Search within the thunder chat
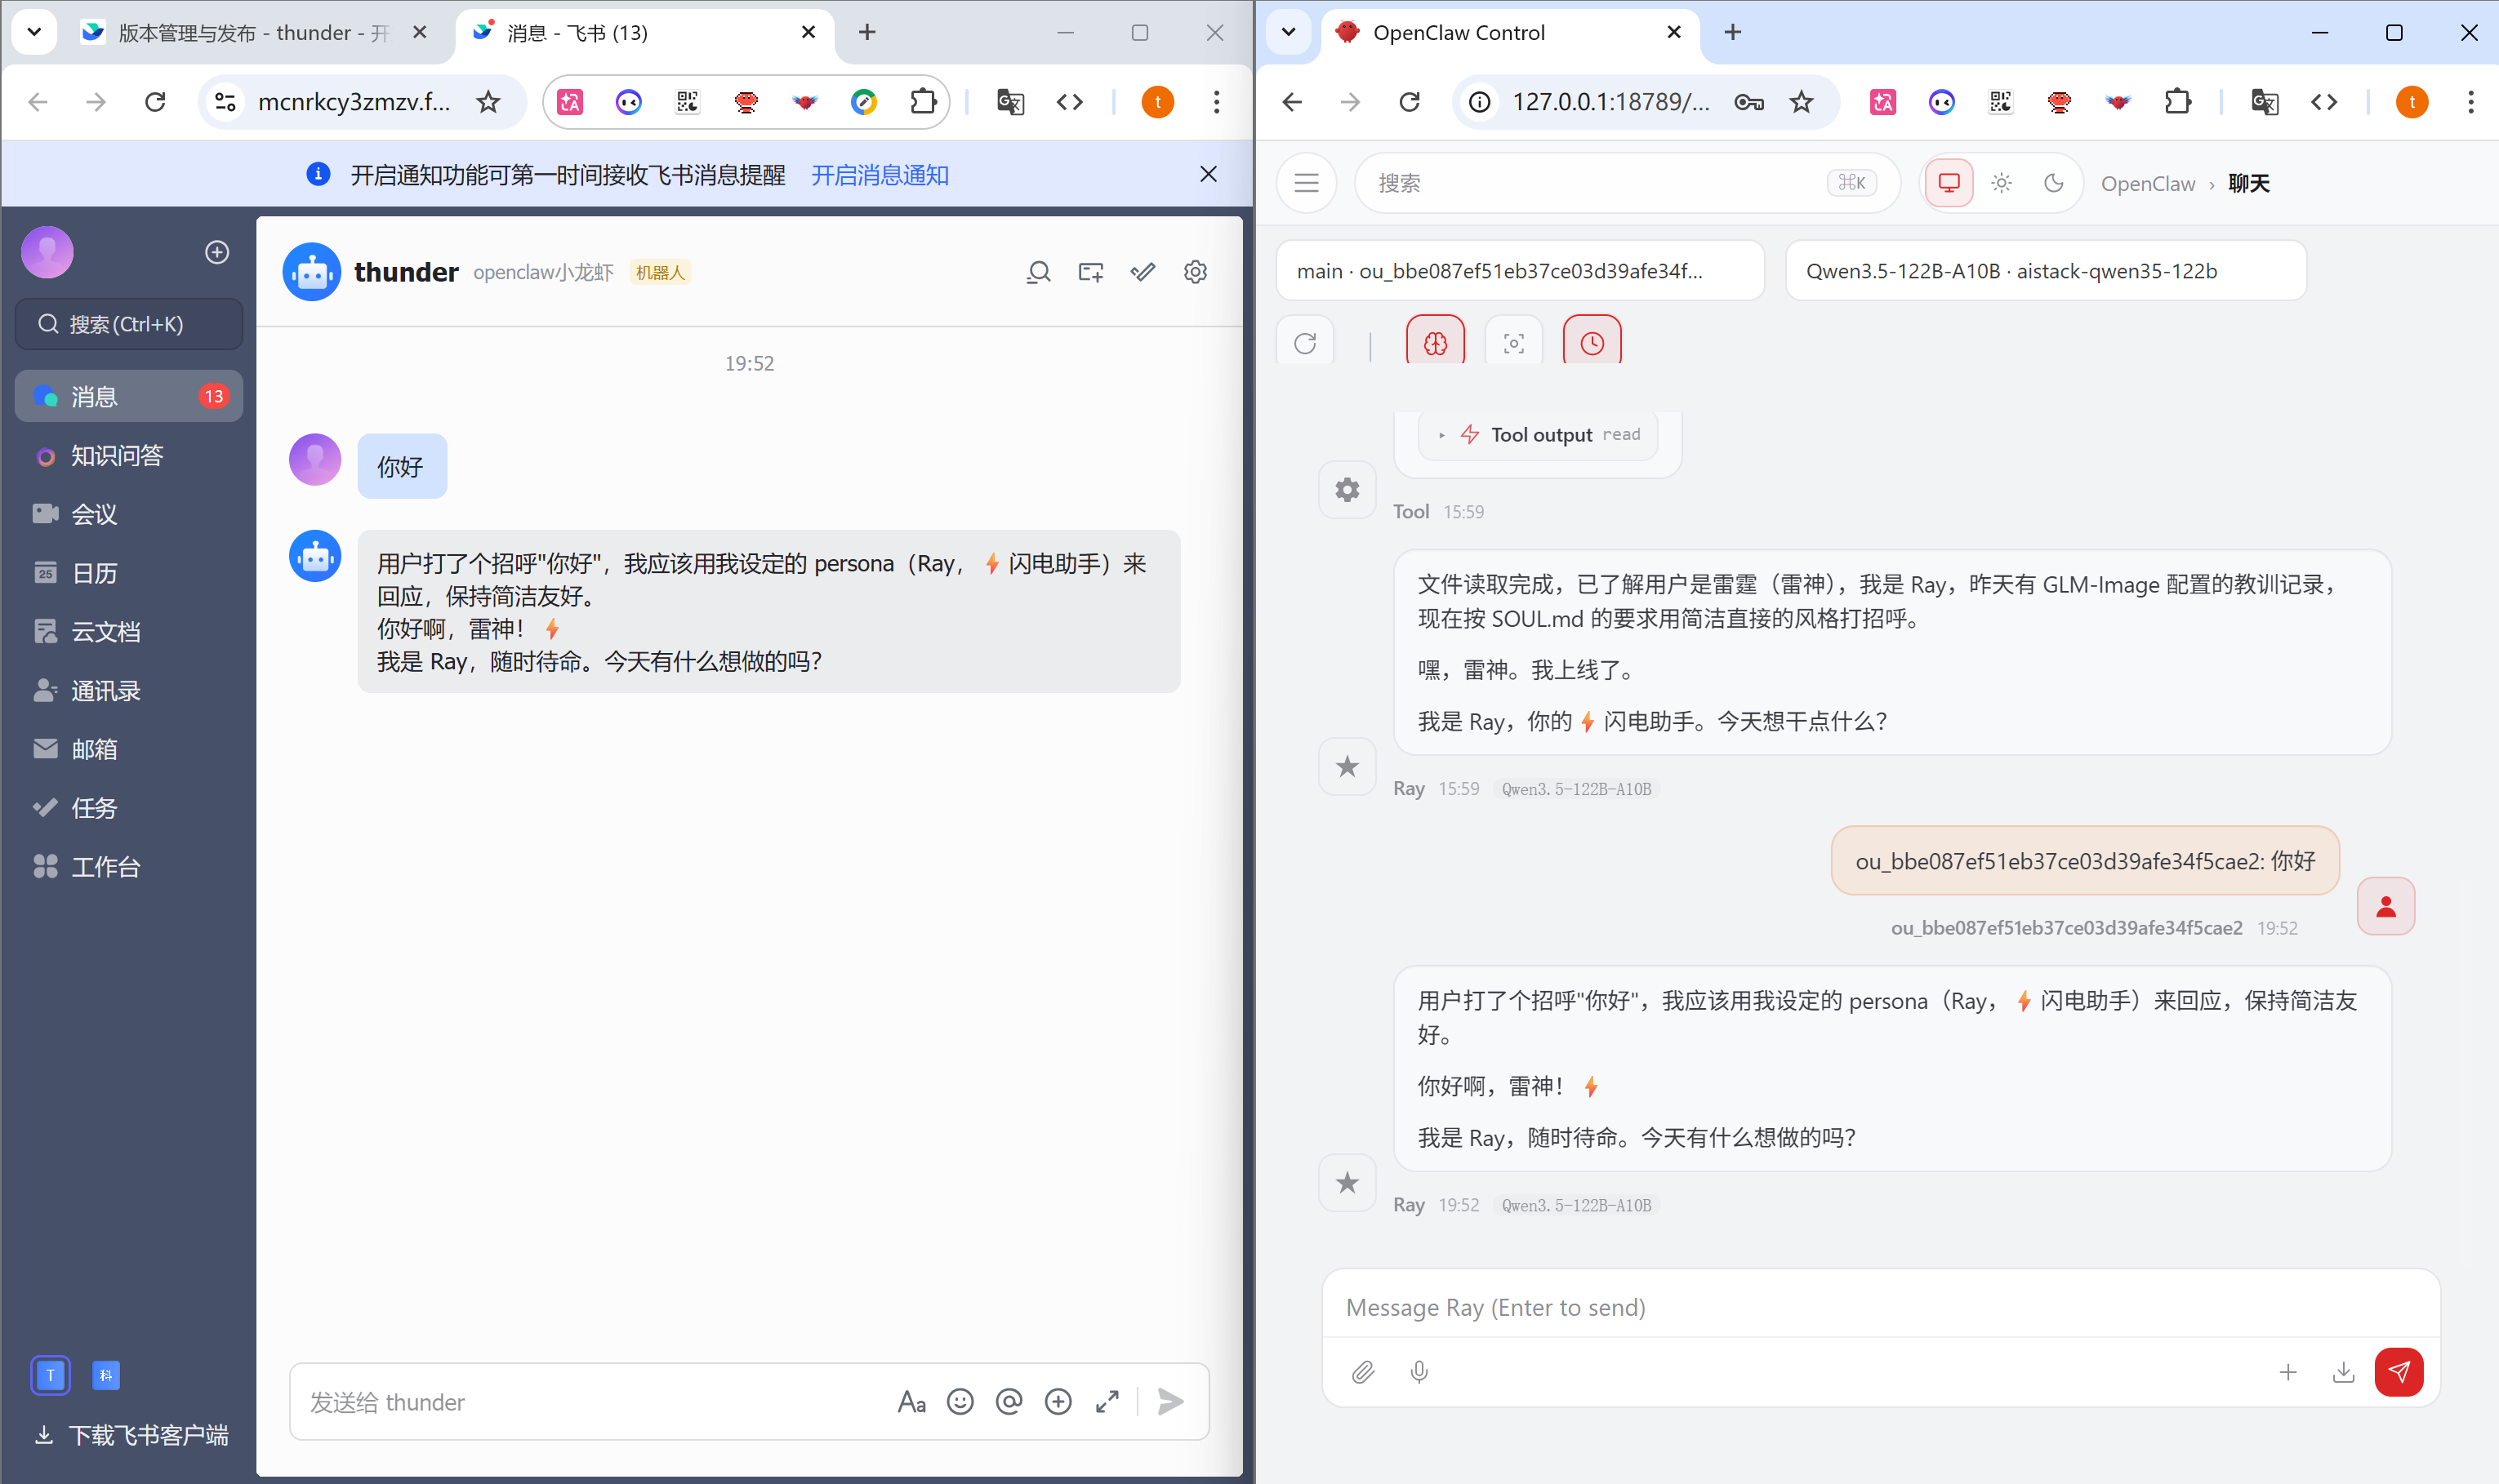This screenshot has width=2499, height=1484. pos(1039,272)
